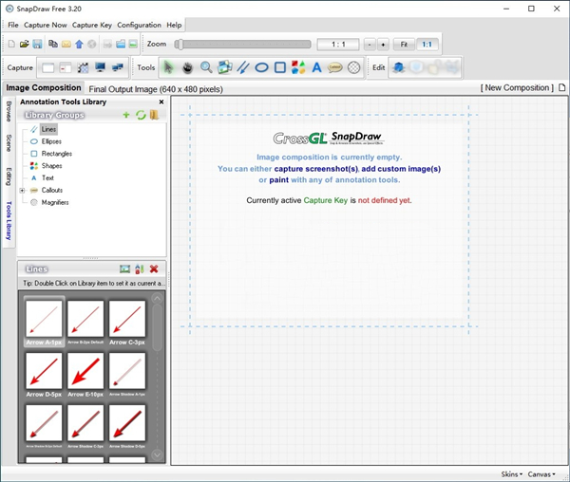
Task: Switch to the Final Output Image tab
Action: 153,87
